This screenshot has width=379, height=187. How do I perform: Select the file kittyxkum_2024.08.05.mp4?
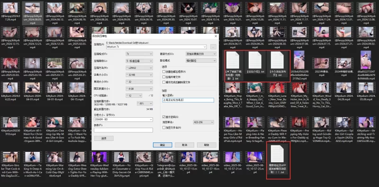[x=33, y=13]
